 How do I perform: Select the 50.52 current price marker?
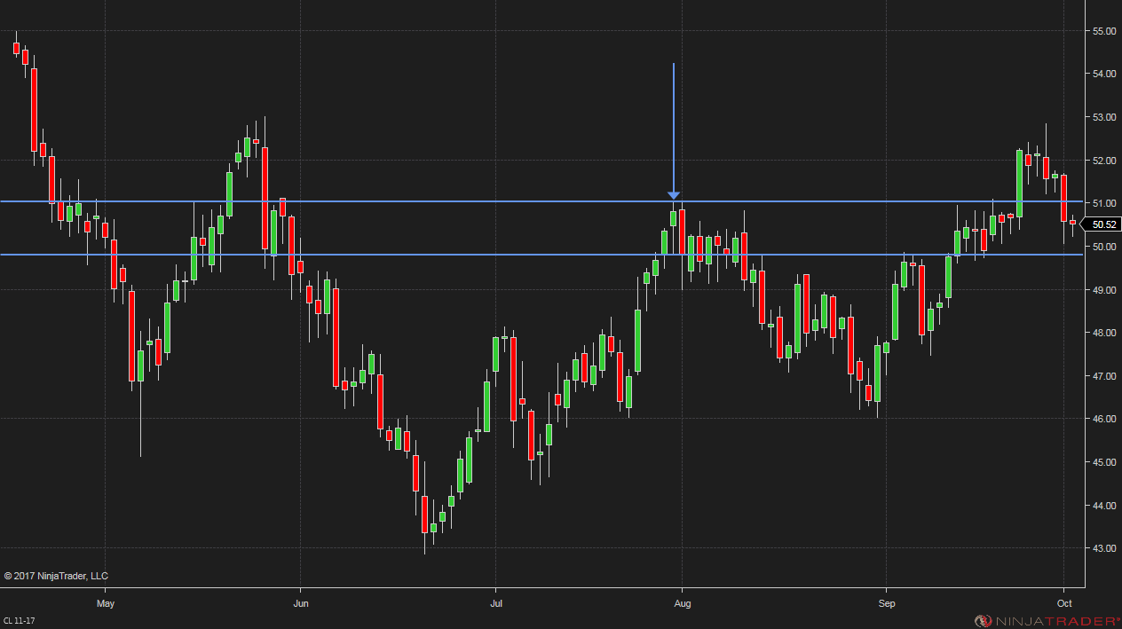pos(1103,224)
